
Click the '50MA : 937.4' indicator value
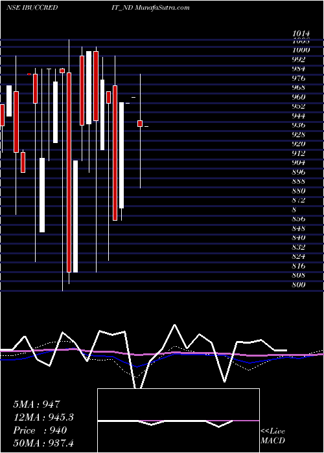click(x=43, y=443)
